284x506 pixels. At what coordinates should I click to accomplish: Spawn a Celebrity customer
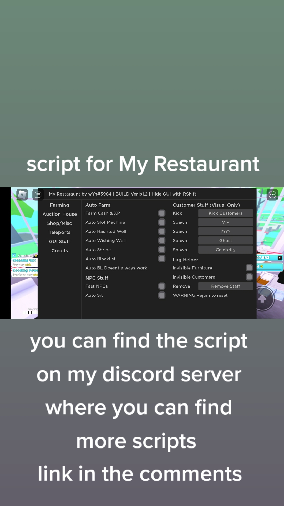tap(226, 250)
